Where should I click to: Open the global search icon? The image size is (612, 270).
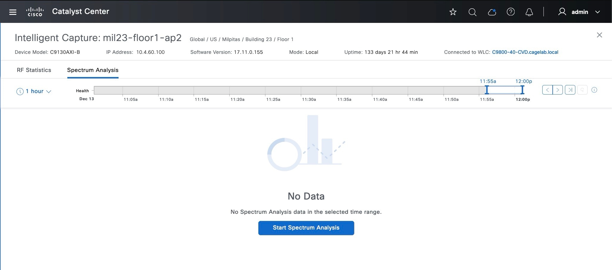(x=472, y=12)
